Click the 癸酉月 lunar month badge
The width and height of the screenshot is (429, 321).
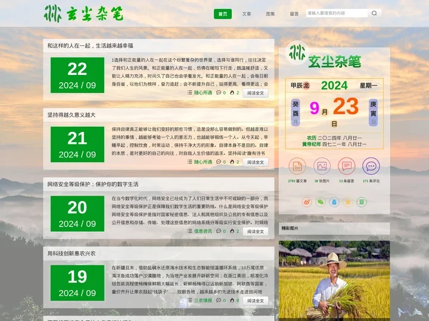pyautogui.click(x=296, y=112)
